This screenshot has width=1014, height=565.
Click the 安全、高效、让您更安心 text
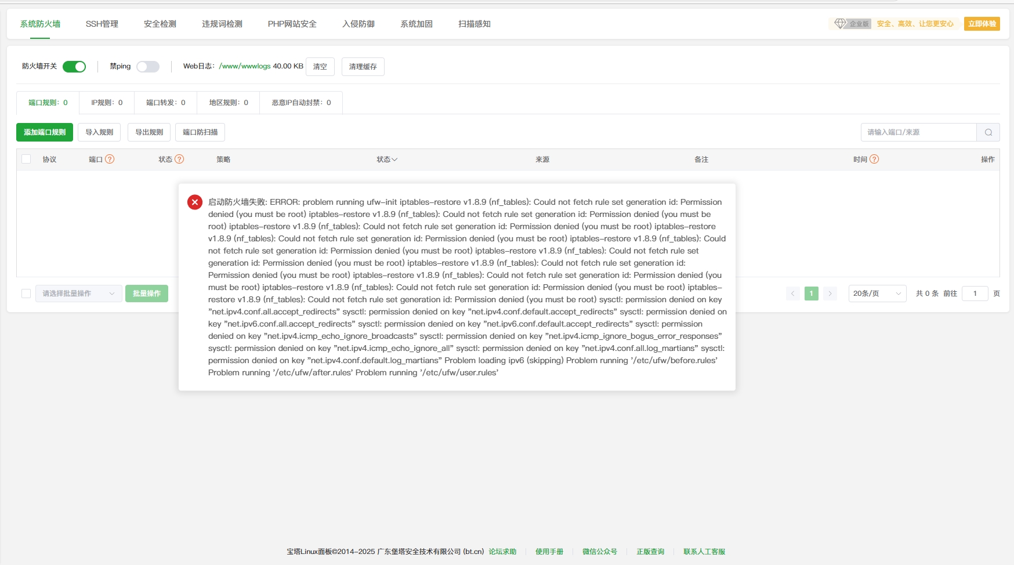pyautogui.click(x=915, y=24)
